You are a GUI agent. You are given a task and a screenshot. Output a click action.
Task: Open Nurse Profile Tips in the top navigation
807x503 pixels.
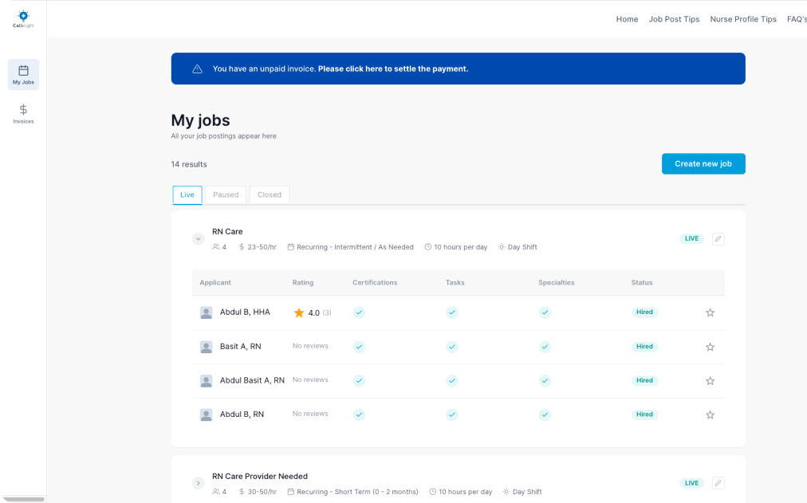click(743, 19)
